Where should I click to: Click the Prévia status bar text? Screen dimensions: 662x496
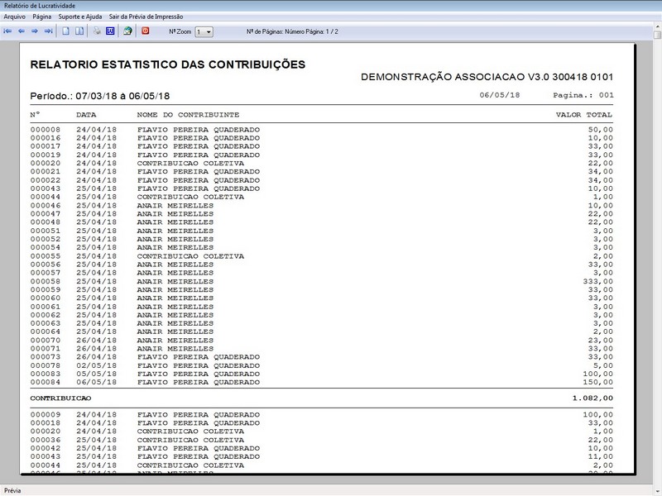pyautogui.click(x=12, y=490)
